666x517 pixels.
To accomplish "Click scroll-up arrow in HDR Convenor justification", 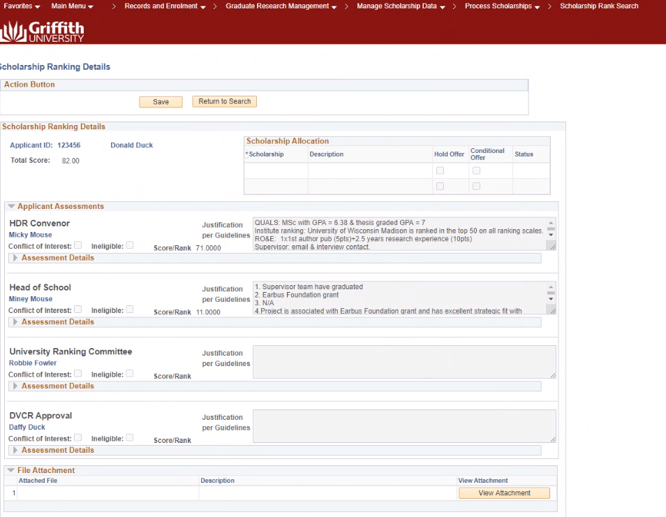I will [x=551, y=229].
